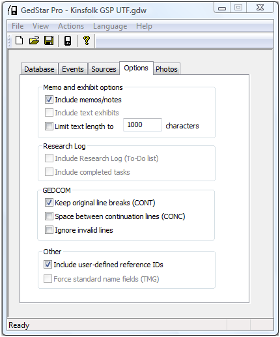This screenshot has width=280, height=337.
Task: Click the 'characters' label
Action: (x=182, y=126)
